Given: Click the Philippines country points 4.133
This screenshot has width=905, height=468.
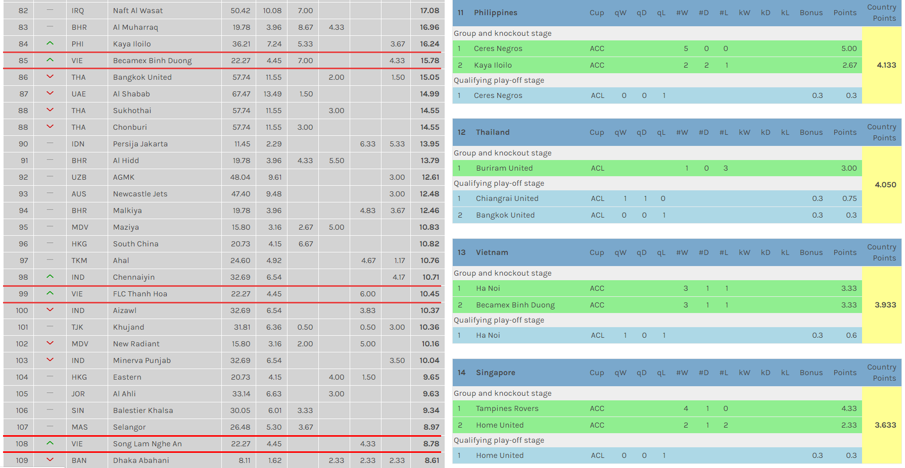Looking at the screenshot, I should [x=886, y=65].
